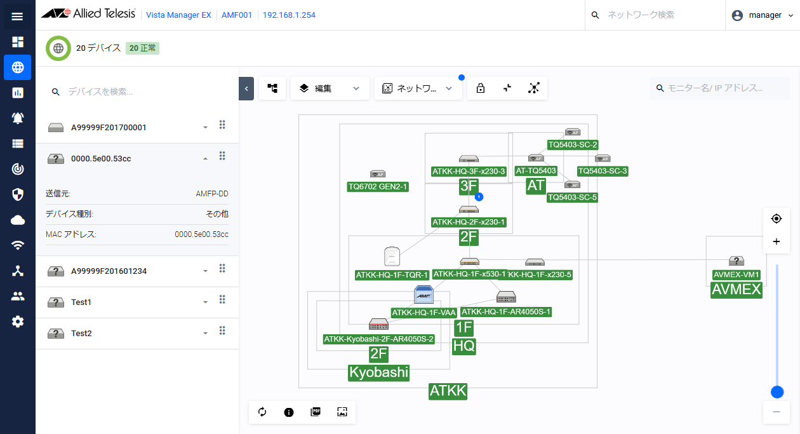This screenshot has width=800, height=434.
Task: Select the ATKK-HQ-1F-VAA node
Action: (423, 295)
